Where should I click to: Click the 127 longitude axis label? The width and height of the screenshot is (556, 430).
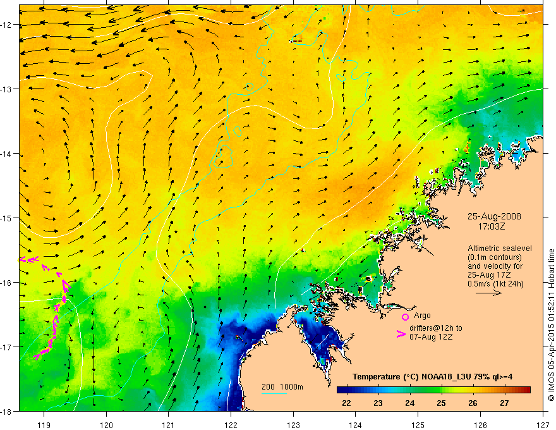(543, 425)
